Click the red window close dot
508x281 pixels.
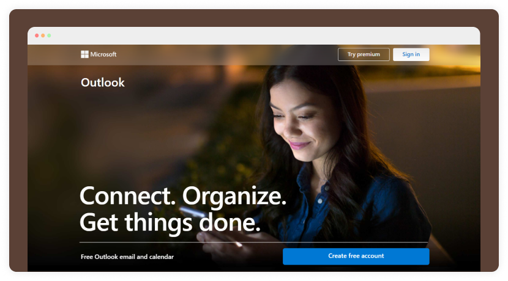[37, 35]
